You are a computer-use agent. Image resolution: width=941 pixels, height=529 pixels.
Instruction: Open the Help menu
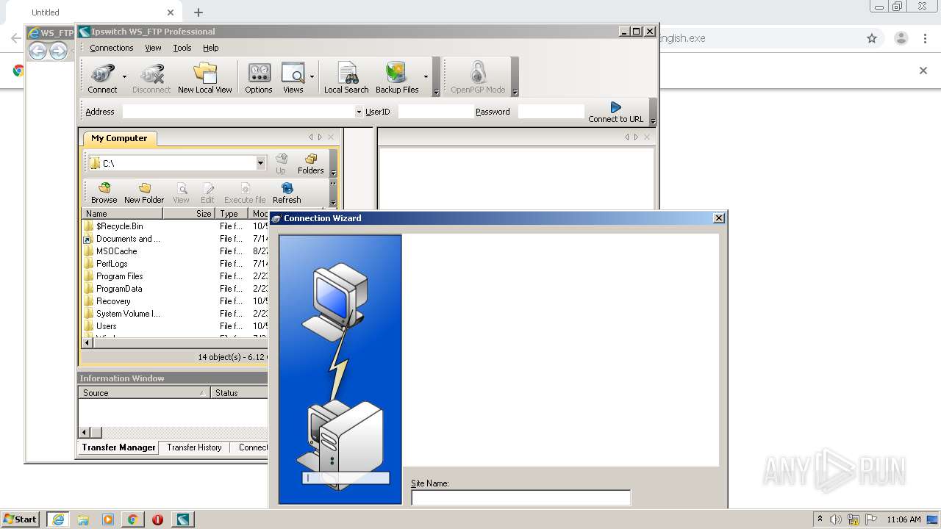211,48
